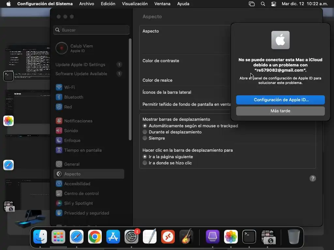Click Configuración de Apple ID button
The image size is (334, 250).
pos(280,100)
